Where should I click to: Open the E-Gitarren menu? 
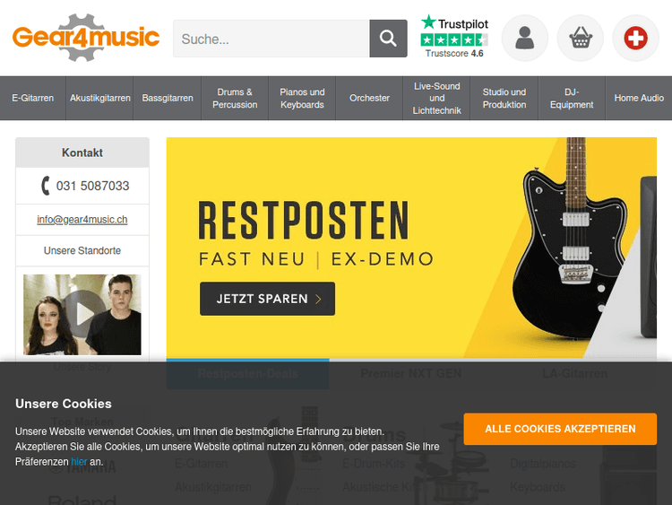33,99
